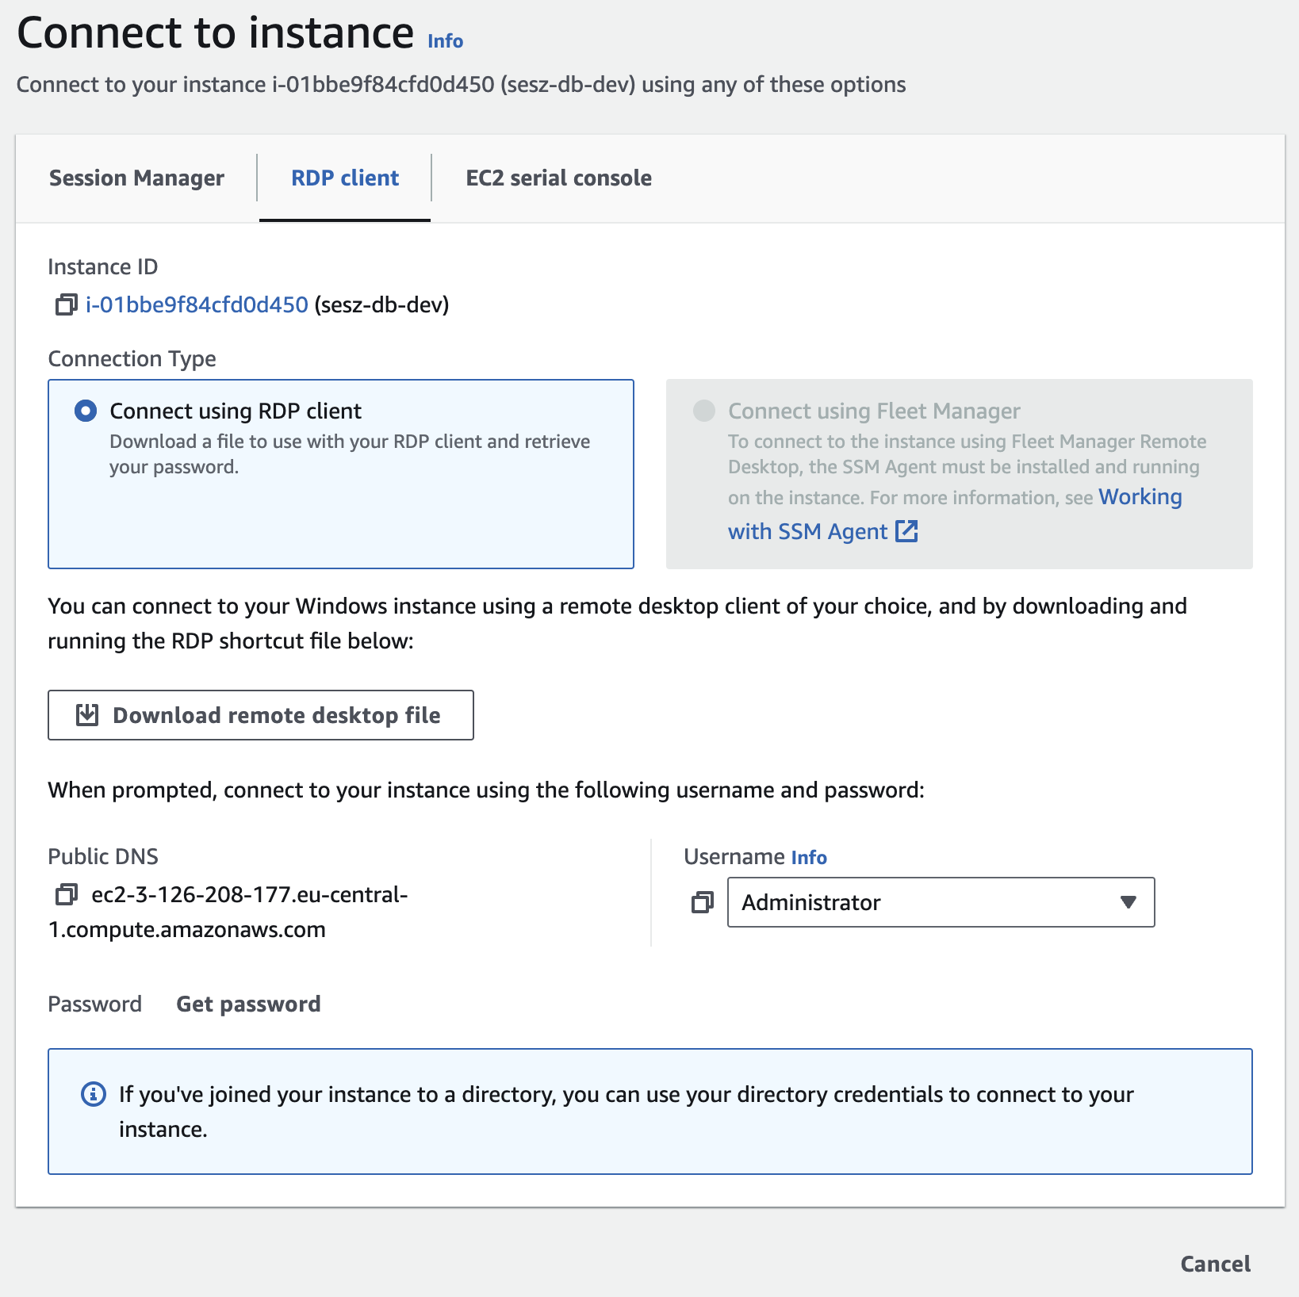
Task: Switch to the EC2 serial console tab
Action: click(x=558, y=178)
